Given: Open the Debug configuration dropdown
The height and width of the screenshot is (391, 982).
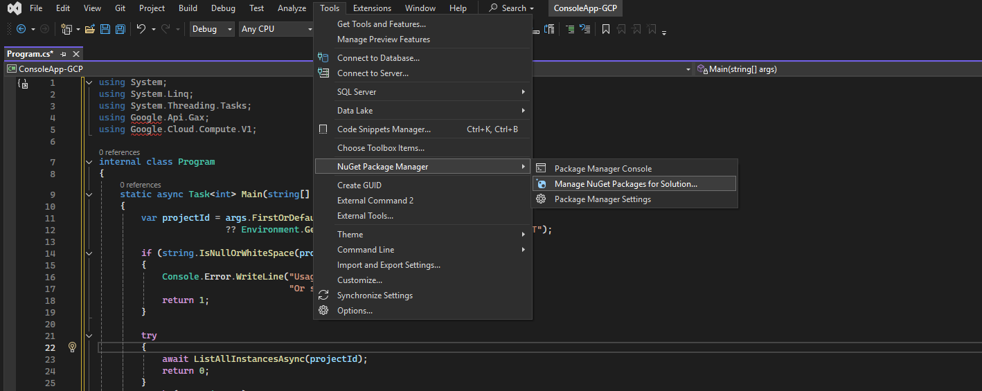Looking at the screenshot, I should pyautogui.click(x=213, y=29).
